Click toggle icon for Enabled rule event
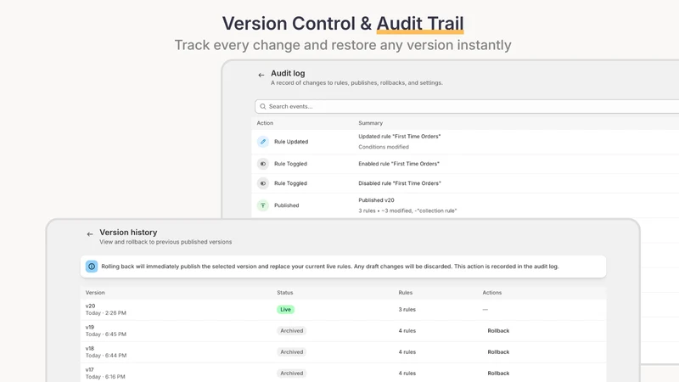The width and height of the screenshot is (679, 382). (x=263, y=164)
